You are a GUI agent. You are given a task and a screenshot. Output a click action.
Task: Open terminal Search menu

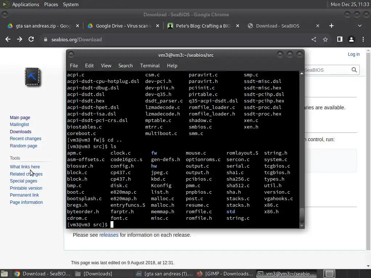tap(125, 66)
